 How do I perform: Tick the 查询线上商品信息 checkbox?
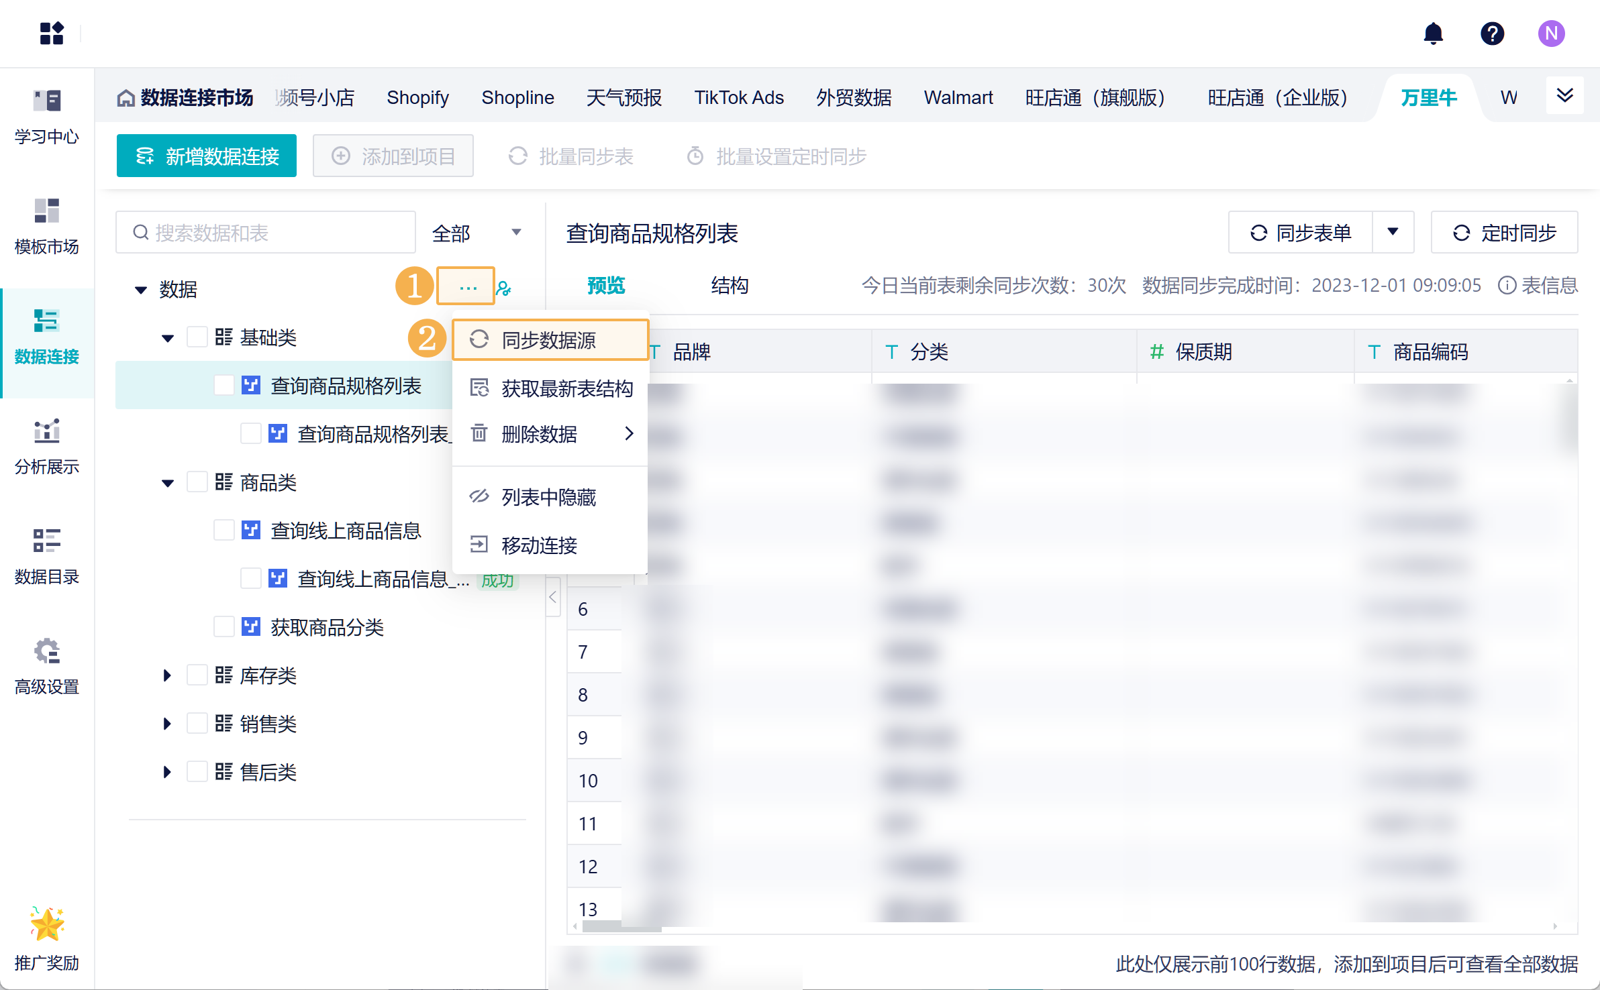coord(223,531)
